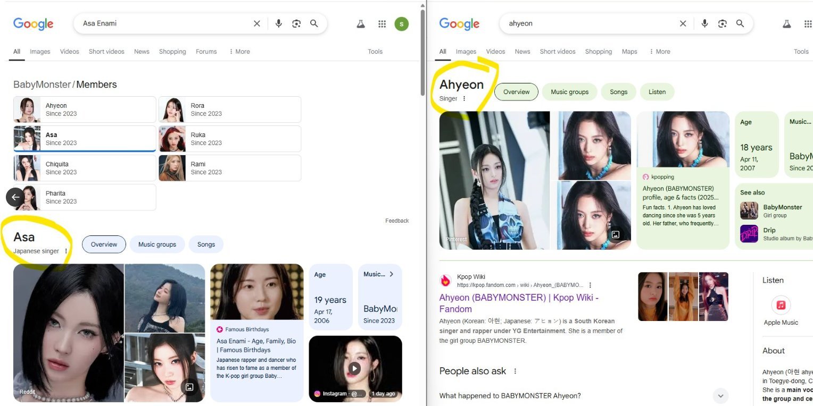The height and width of the screenshot is (406, 813).
Task: Start voice search in right window
Action: pos(704,23)
